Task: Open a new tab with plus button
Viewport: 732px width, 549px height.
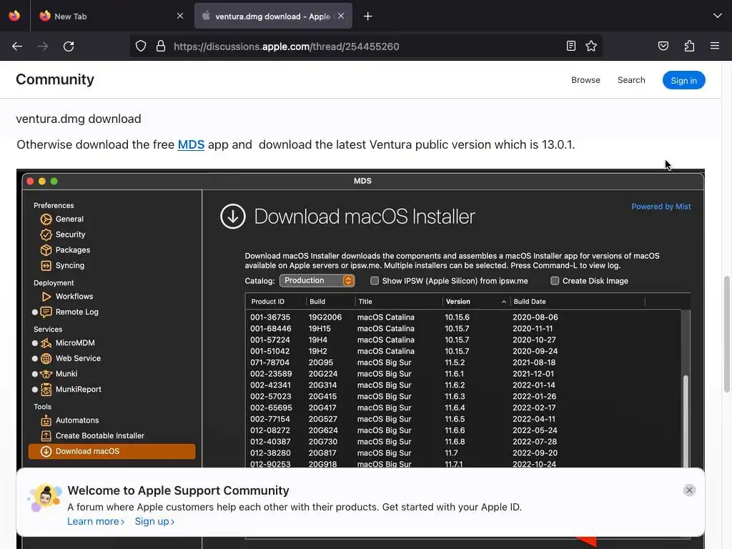Action: click(x=368, y=16)
